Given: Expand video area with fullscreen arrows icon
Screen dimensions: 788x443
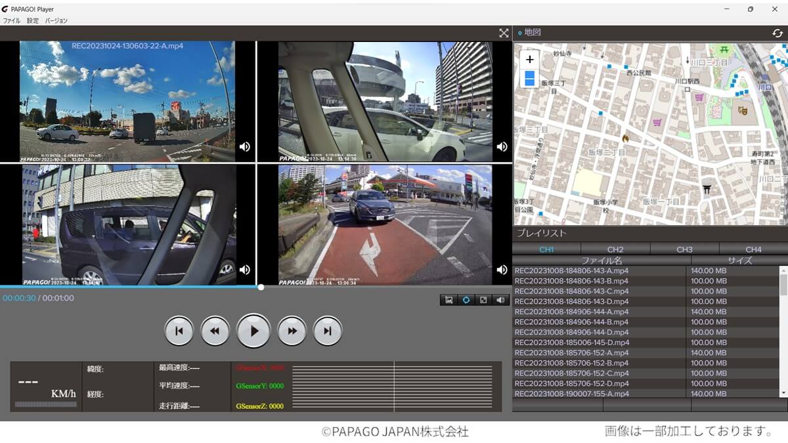Looking at the screenshot, I should [504, 33].
